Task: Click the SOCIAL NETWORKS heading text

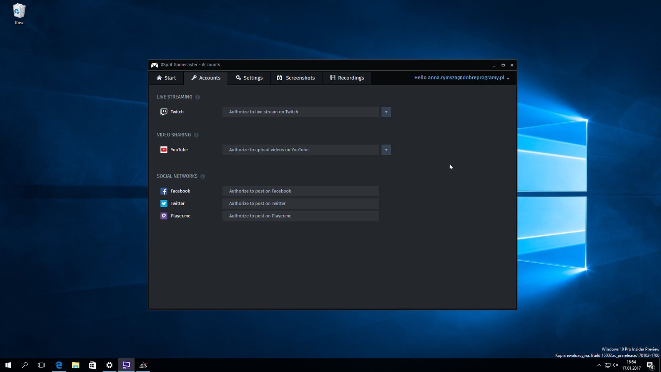Action: [177, 176]
